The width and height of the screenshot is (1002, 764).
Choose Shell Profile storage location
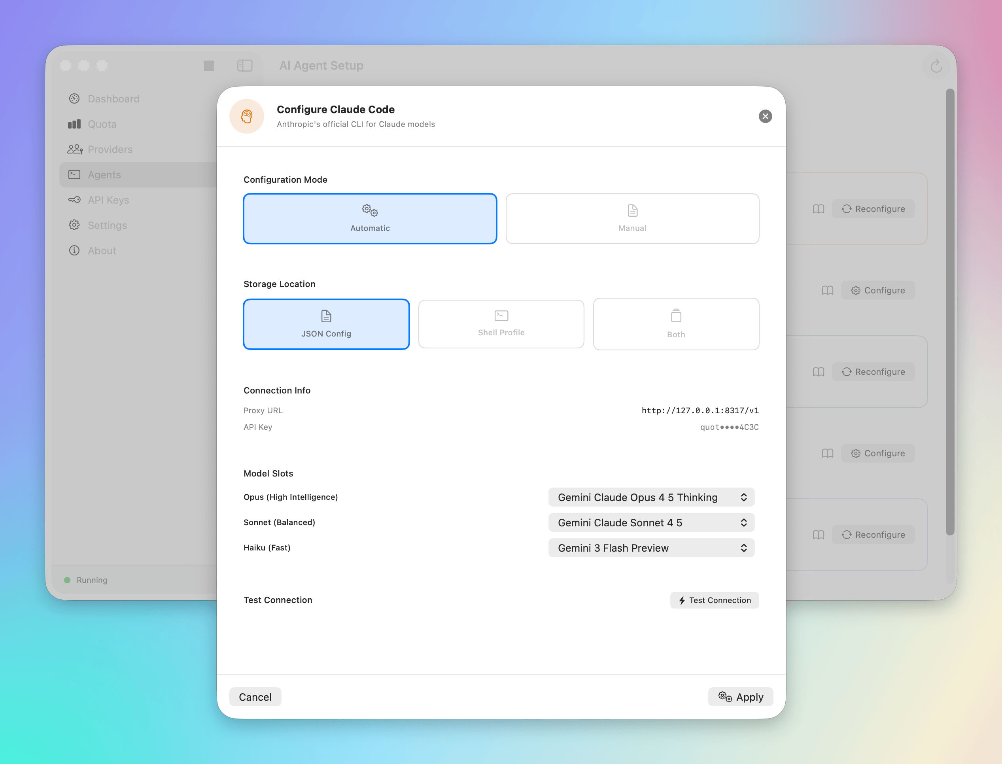pyautogui.click(x=501, y=324)
